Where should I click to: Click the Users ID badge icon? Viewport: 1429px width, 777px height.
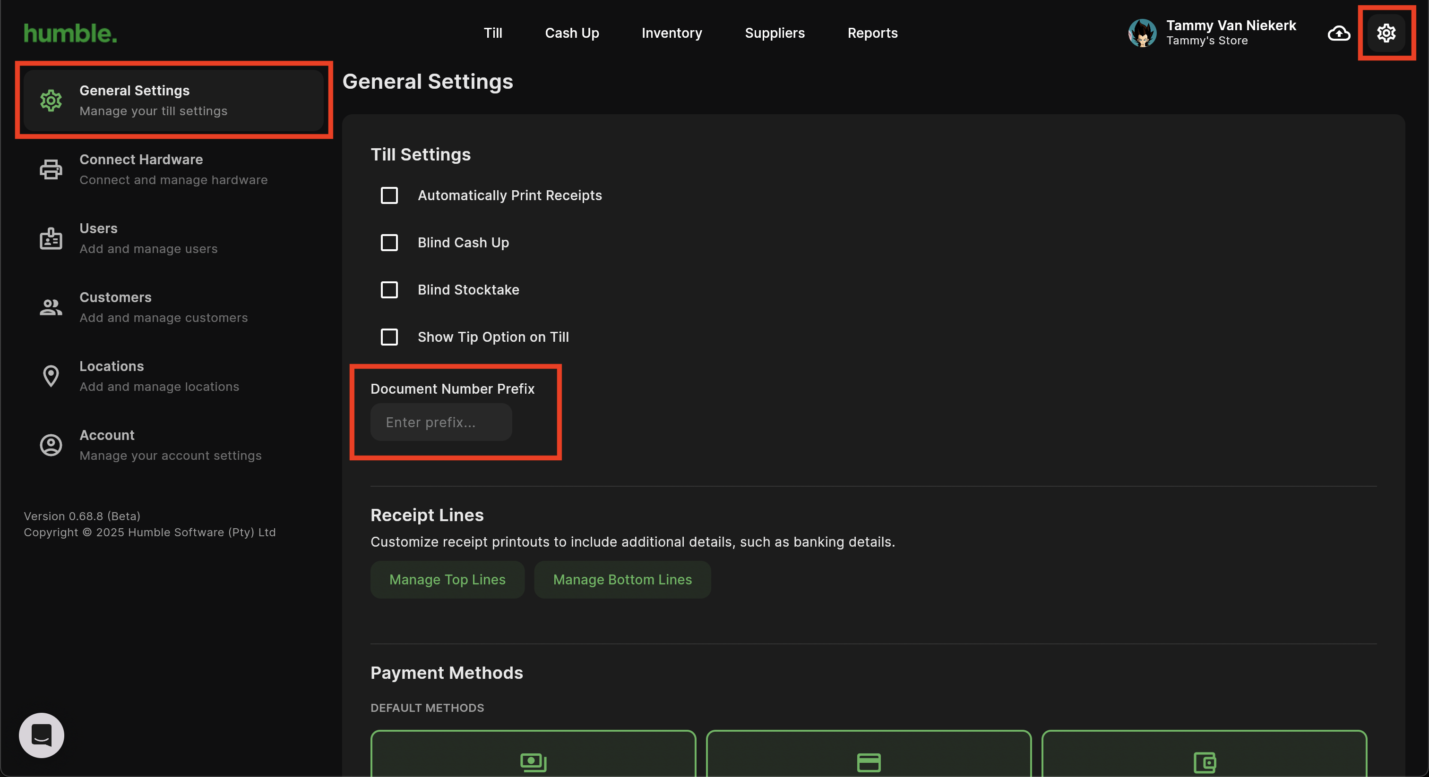(51, 238)
